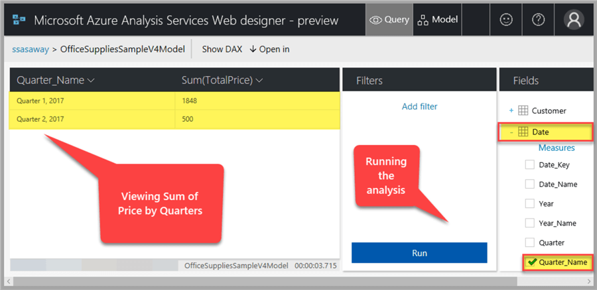This screenshot has height=290, width=597.
Task: Check the Date_Key field checkbox
Action: click(529, 165)
